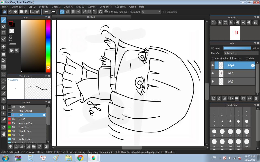Viewport: 260px width, 162px height.
Task: Turn snap off with the blue circle-slash icon
Action: click(x=62, y=12)
